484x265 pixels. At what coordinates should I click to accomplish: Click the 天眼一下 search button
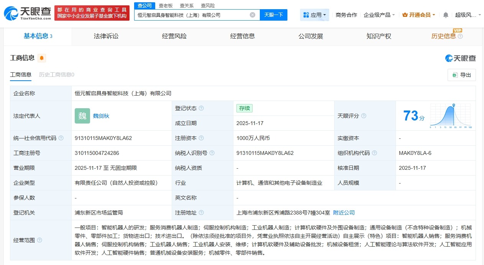pyautogui.click(x=274, y=15)
